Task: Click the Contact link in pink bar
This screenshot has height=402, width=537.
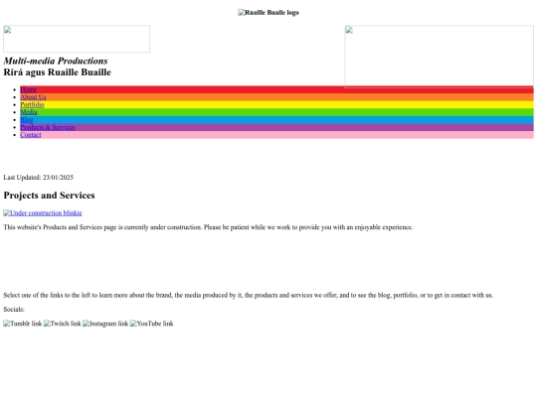Action: tap(31, 135)
